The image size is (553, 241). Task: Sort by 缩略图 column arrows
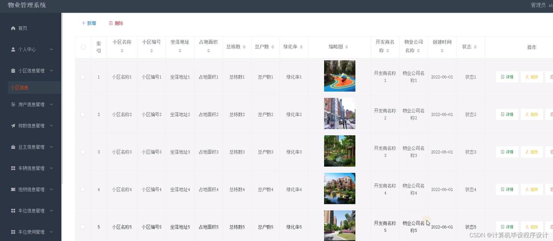pos(347,47)
